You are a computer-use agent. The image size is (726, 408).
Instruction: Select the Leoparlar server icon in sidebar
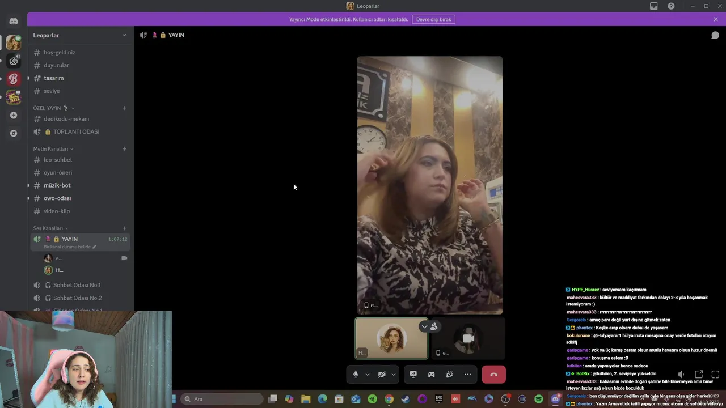coord(14,42)
